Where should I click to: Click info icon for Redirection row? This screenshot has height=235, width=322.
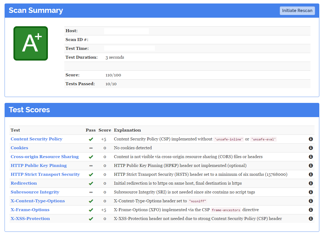311,183
